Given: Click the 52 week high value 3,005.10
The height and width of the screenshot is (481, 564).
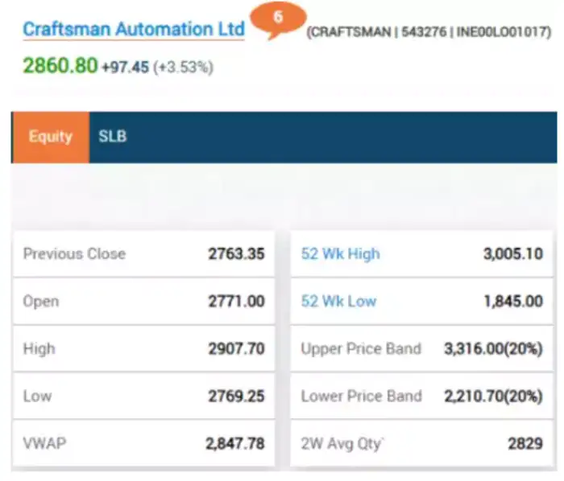Looking at the screenshot, I should [x=512, y=254].
